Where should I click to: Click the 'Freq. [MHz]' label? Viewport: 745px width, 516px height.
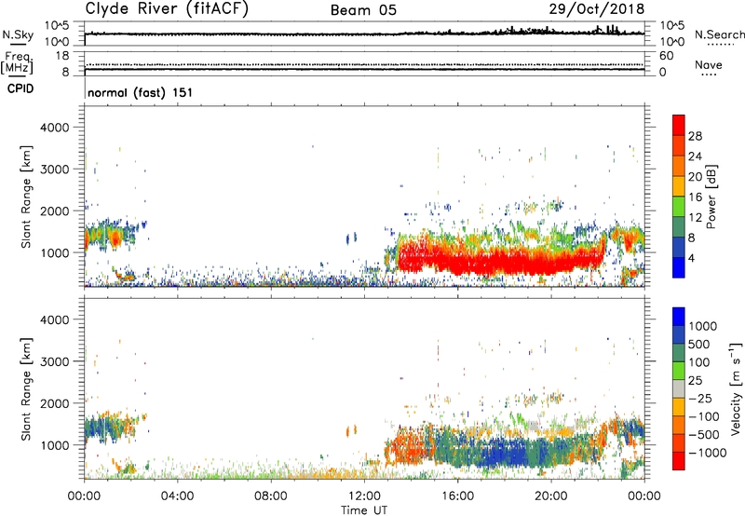[x=18, y=62]
